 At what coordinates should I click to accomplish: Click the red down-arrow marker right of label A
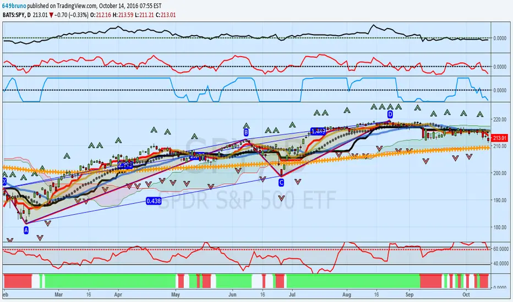[48, 223]
